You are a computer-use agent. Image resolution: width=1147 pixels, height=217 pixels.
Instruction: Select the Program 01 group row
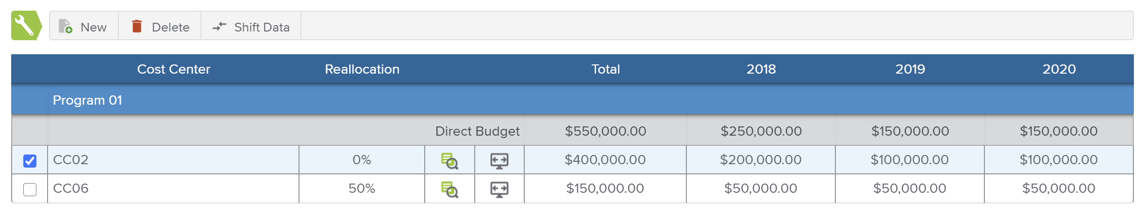click(x=87, y=100)
